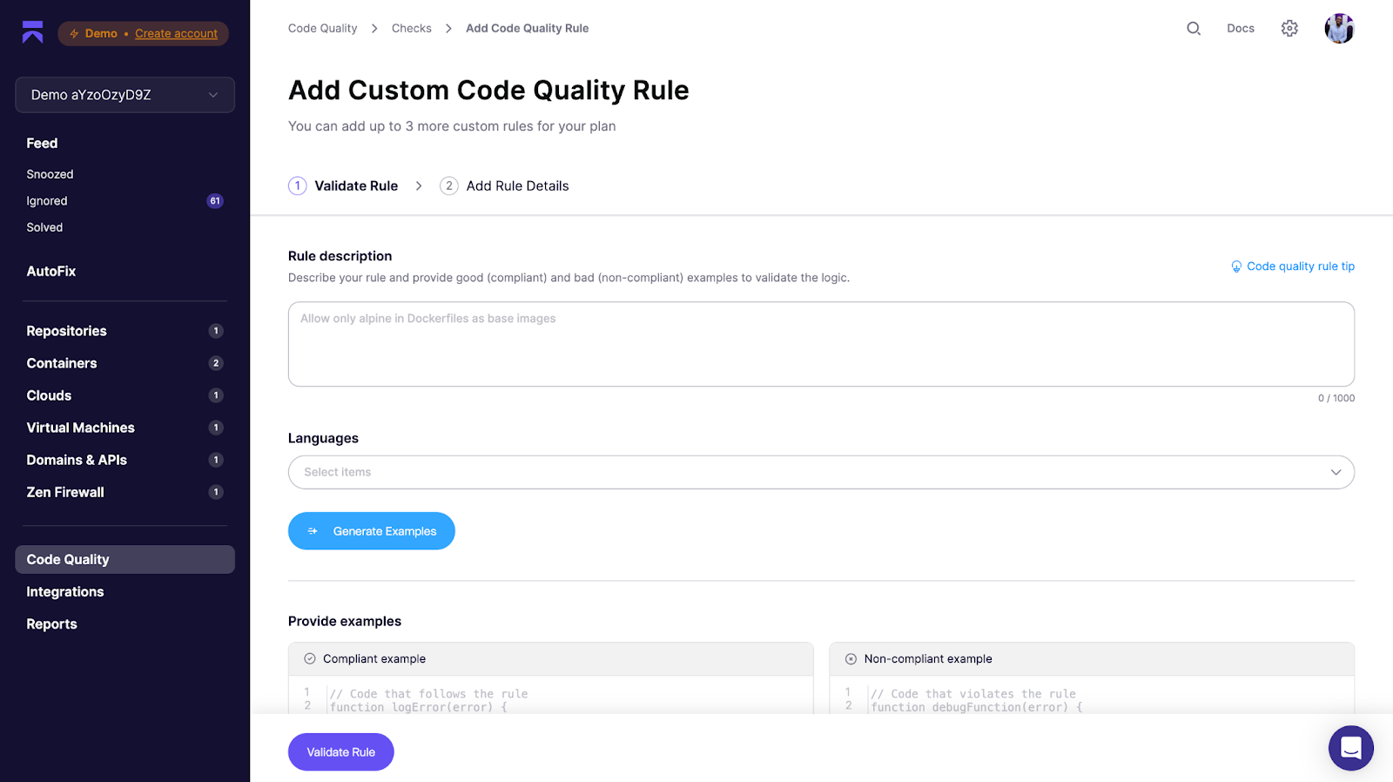Click the Generate Examples button
Image resolution: width=1393 pixels, height=782 pixels.
coord(371,530)
